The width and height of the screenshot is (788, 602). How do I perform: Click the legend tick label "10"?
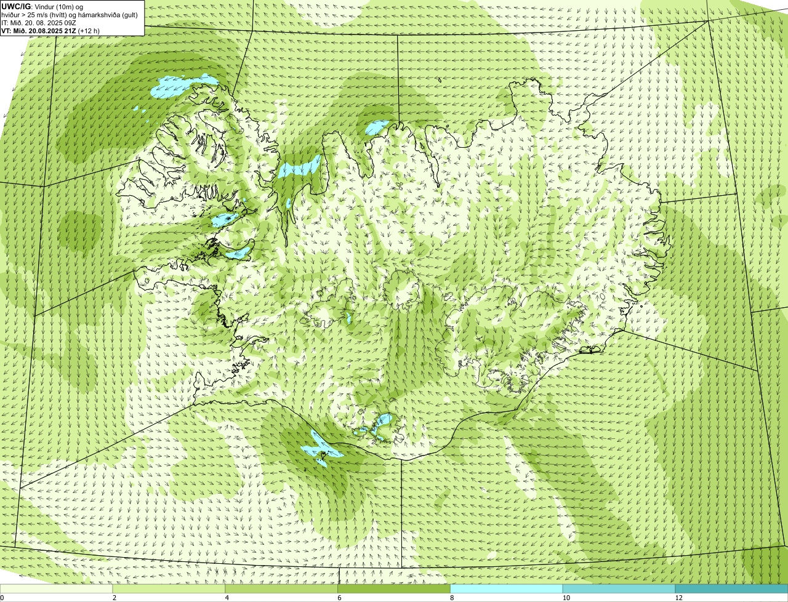(x=566, y=598)
